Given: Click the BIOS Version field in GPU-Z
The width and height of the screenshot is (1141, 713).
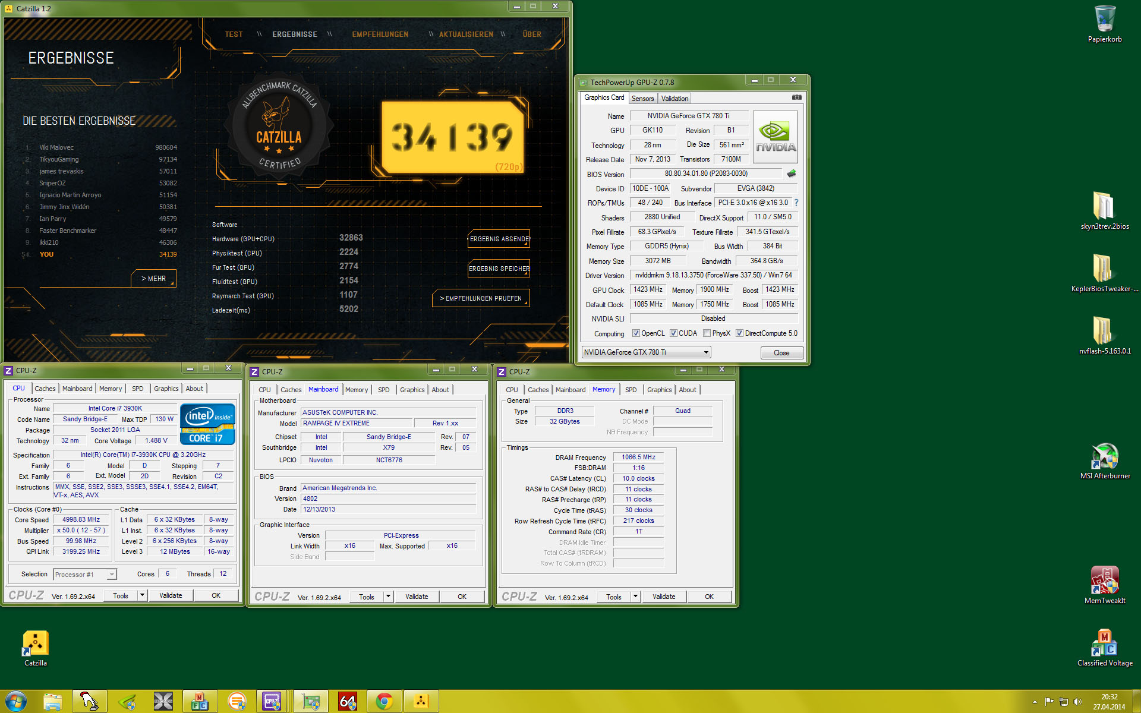Looking at the screenshot, I should click(x=706, y=173).
